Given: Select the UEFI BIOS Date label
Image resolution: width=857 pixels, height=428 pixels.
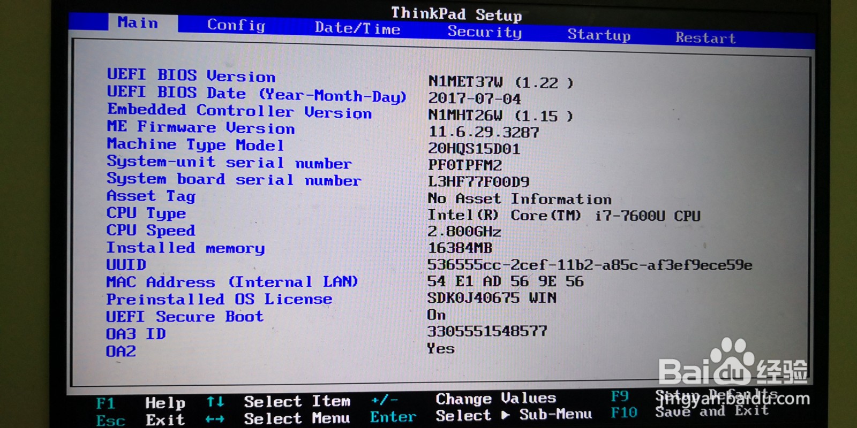Looking at the screenshot, I should (x=257, y=94).
